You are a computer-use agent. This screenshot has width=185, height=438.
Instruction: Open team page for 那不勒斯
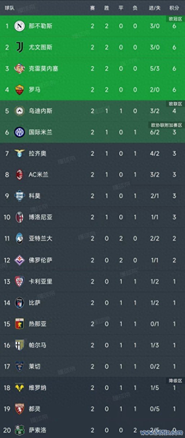[41, 26]
